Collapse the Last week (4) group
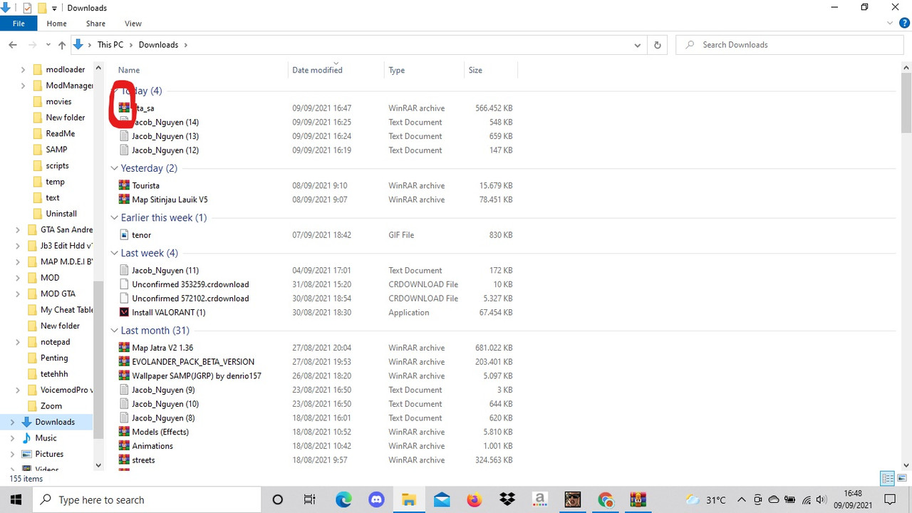Screen dimensions: 912x513 [x=114, y=253]
